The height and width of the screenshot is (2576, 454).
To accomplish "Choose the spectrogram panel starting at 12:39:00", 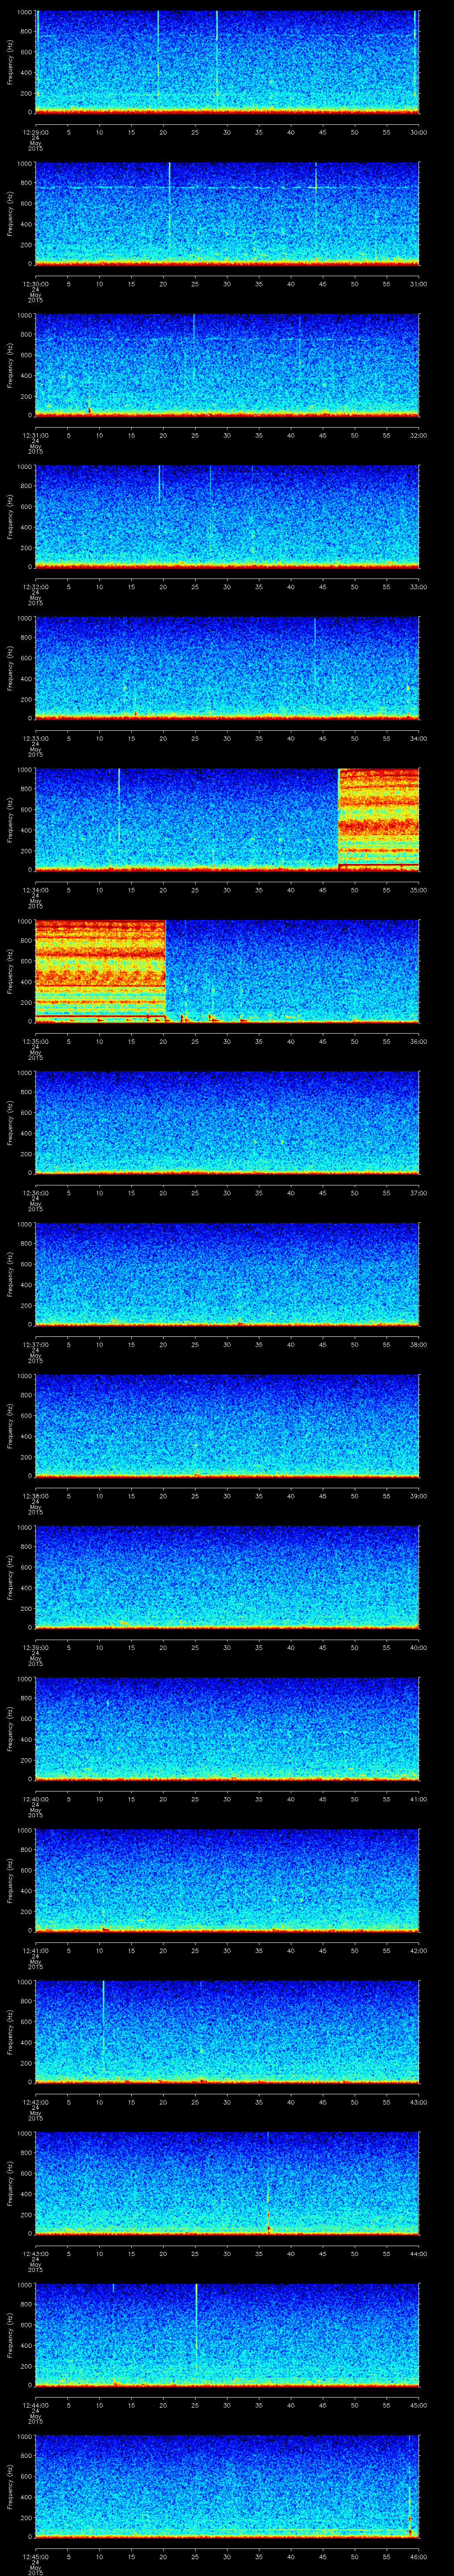I will [227, 1576].
